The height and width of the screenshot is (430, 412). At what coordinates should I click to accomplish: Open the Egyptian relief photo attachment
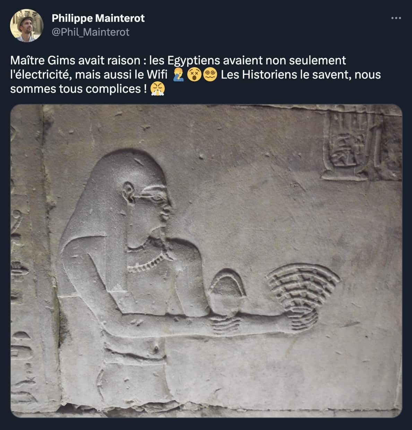click(x=206, y=261)
